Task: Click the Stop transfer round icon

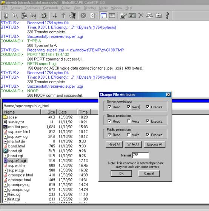Action: tap(83, 16)
